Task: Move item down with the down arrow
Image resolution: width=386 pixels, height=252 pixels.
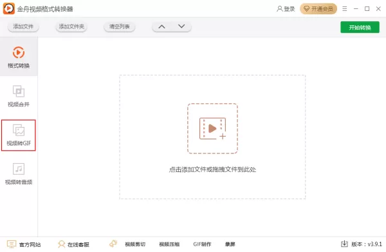Action: 181,26
